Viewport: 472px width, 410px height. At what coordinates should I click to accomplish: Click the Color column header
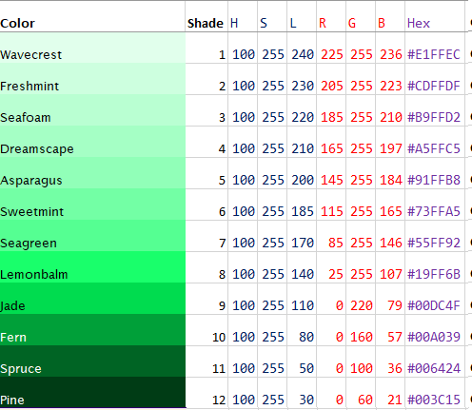click(x=92, y=16)
